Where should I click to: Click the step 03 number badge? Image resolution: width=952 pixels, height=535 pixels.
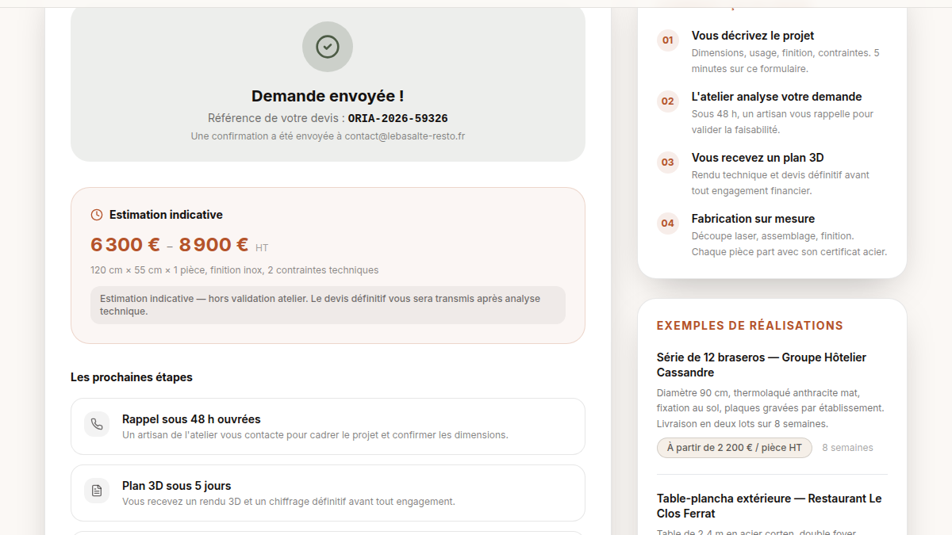(668, 162)
